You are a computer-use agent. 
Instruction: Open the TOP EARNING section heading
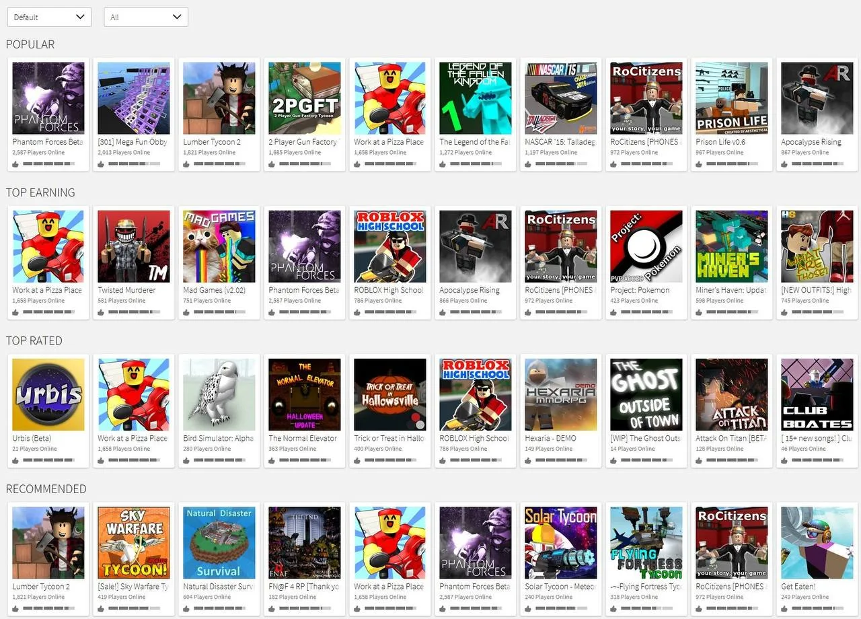pyautogui.click(x=40, y=192)
